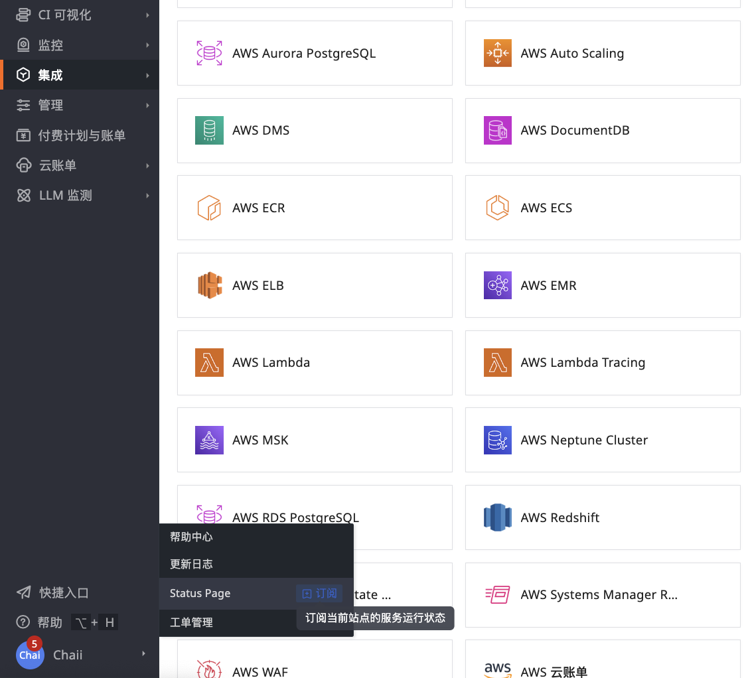The image size is (750, 678).
Task: Expand the 监控 submenu arrow
Action: (x=147, y=45)
